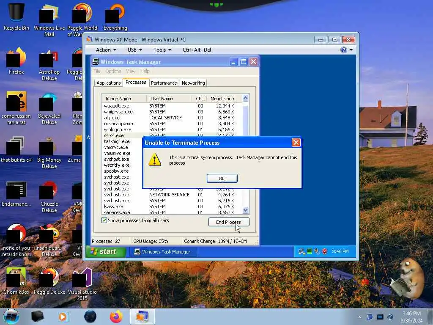Expand the help dropdown arrow

(x=351, y=50)
